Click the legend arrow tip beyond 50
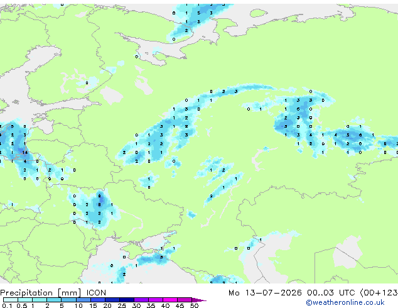 pos(199,300)
